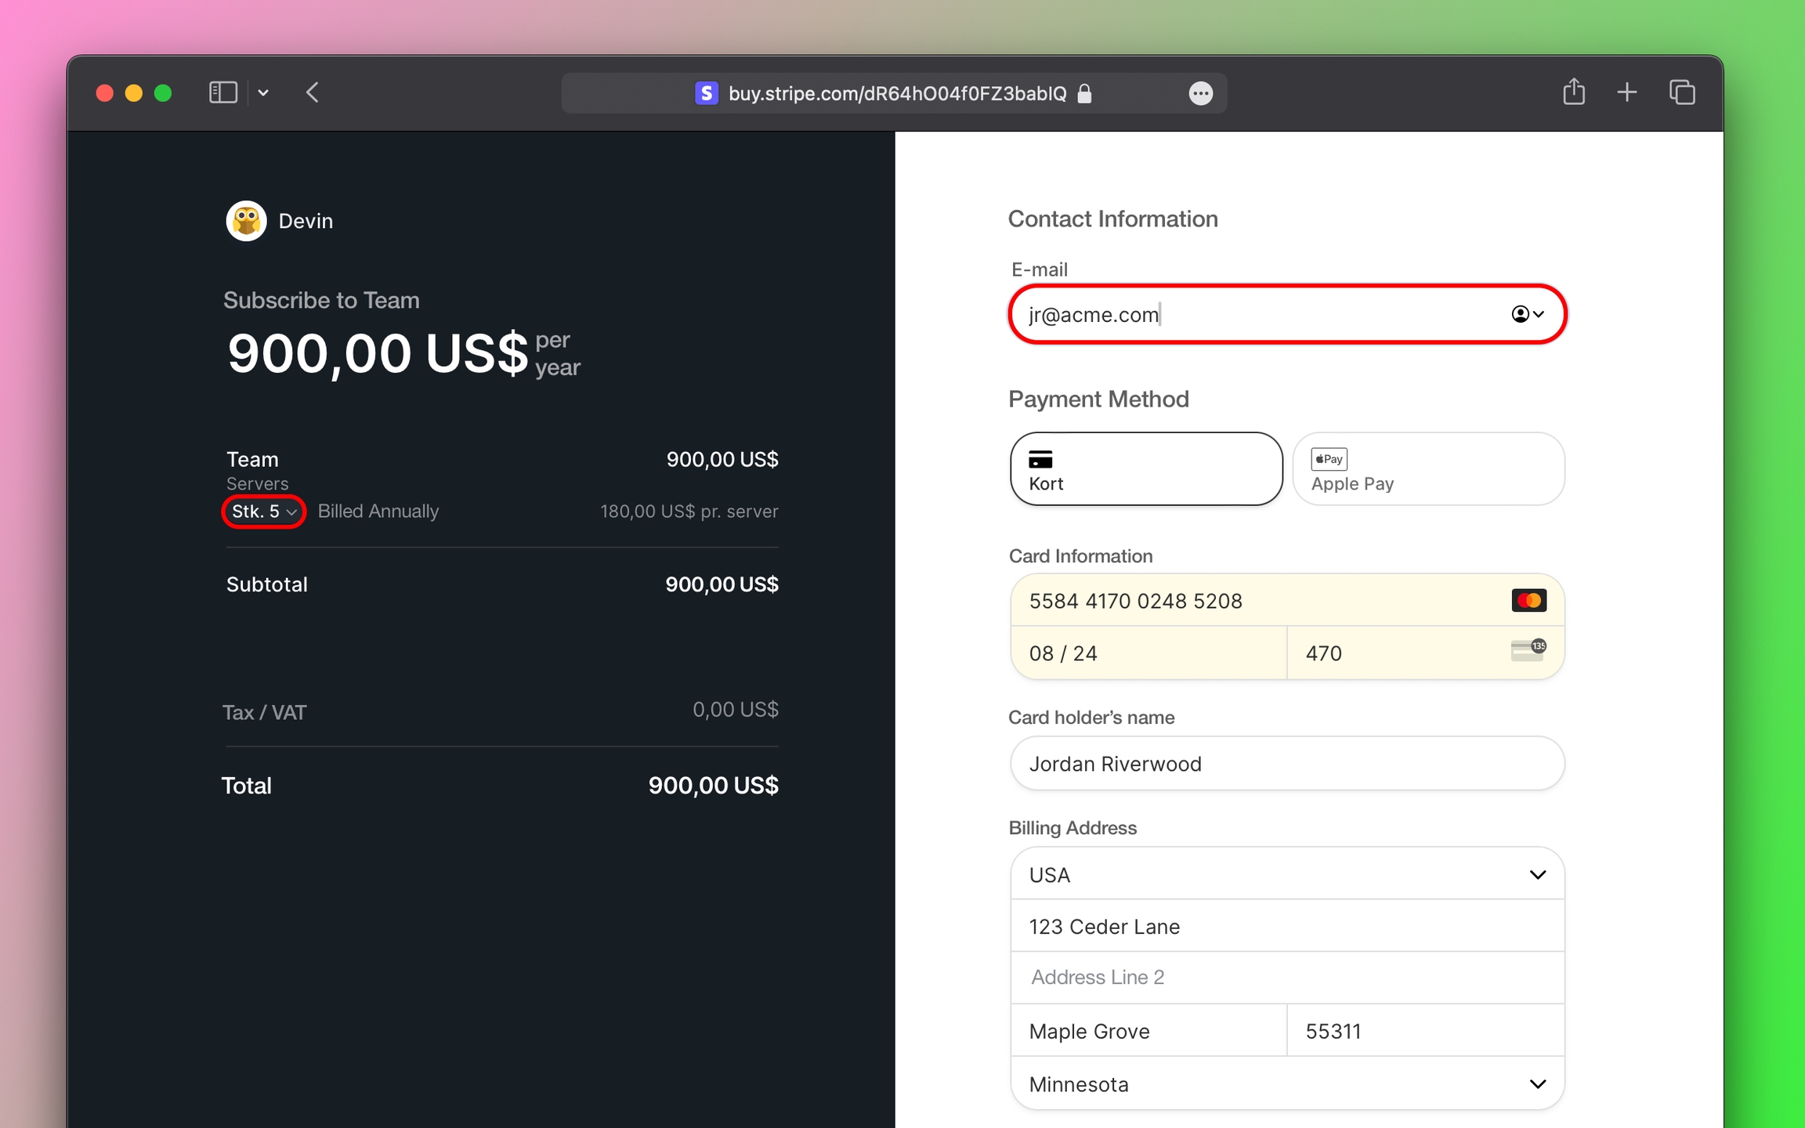Screen dimensions: 1805x1128
Task: Open the email autofill contact menu
Action: tap(1527, 314)
